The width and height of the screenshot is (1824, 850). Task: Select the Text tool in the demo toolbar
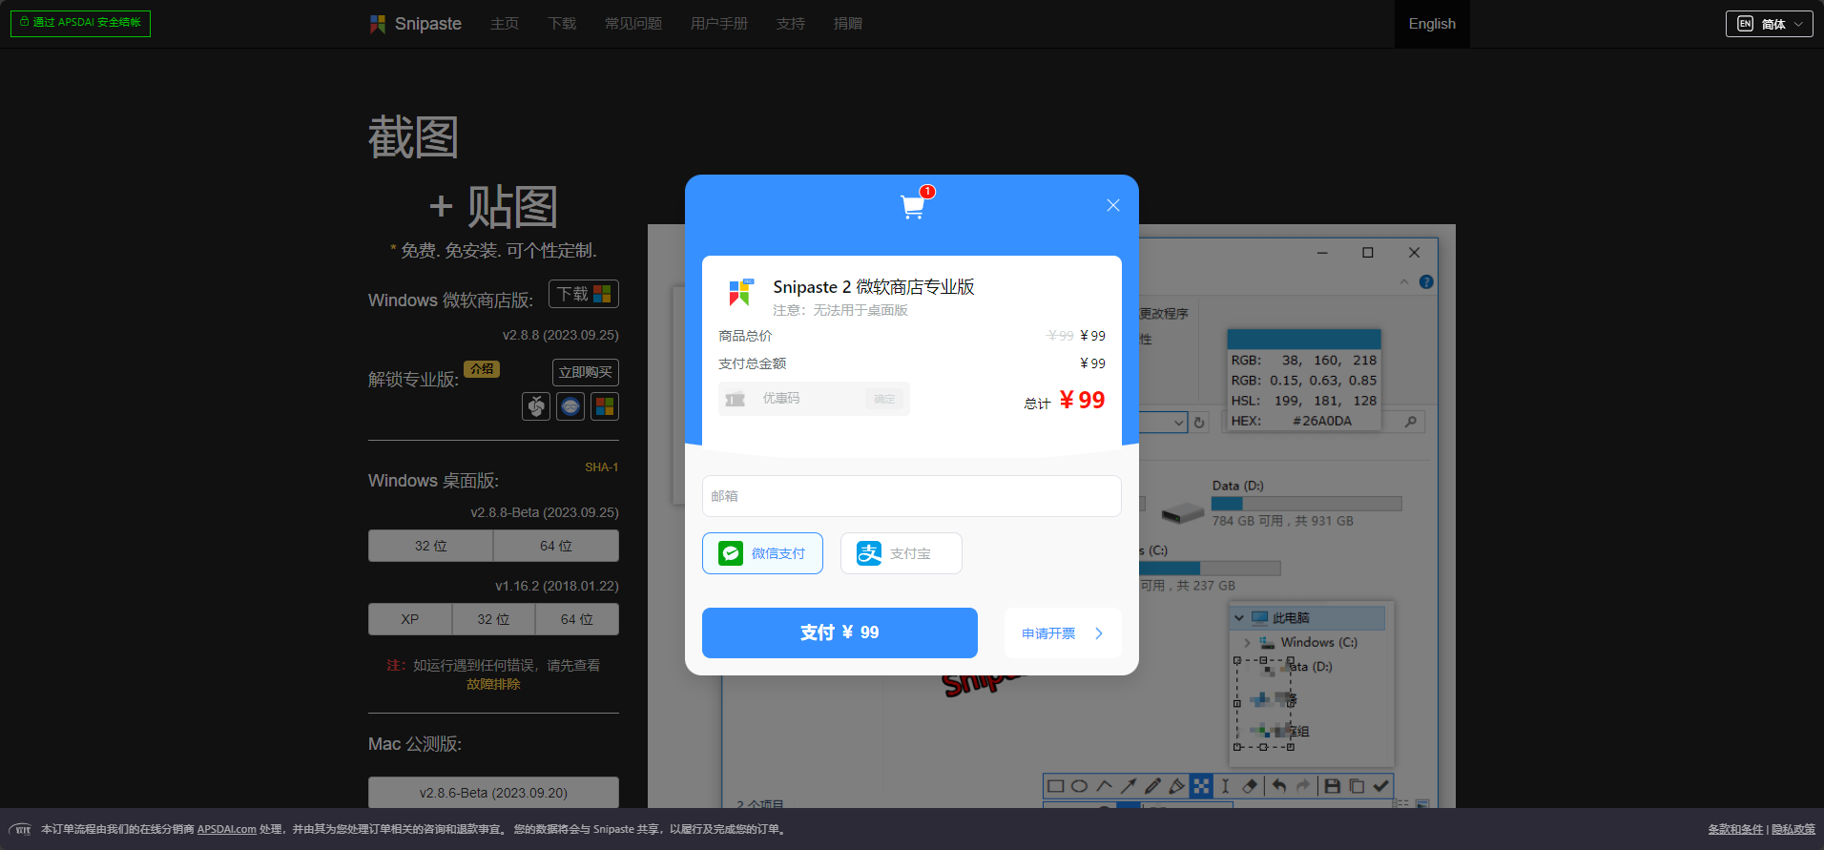tap(1225, 786)
